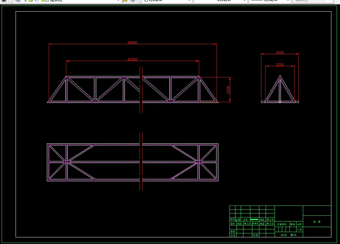The image size is (340, 244).
Task: Click the 第1张 sheet number text
Action: [x=294, y=235]
